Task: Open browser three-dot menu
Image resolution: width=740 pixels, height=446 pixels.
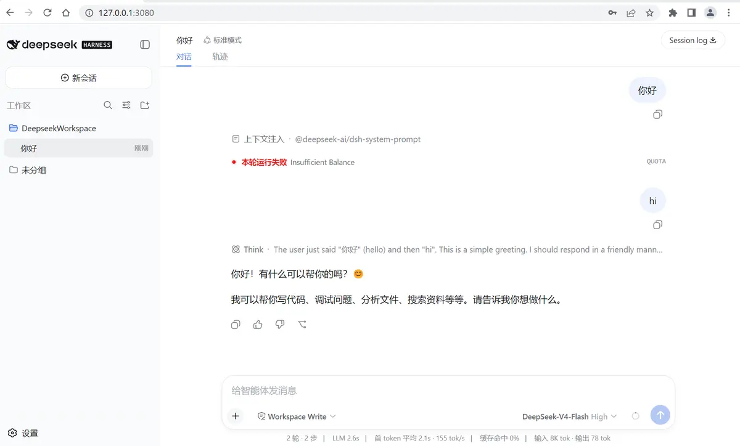Action: pyautogui.click(x=729, y=12)
